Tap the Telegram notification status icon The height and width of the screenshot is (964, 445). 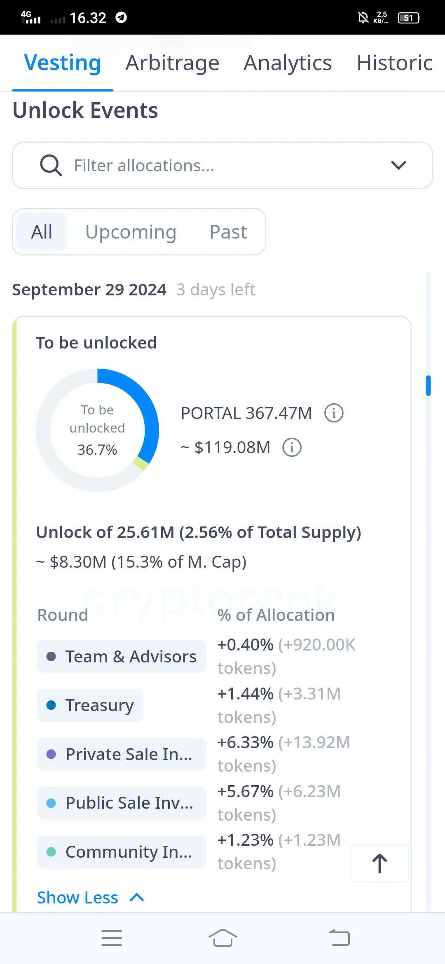[x=121, y=17]
